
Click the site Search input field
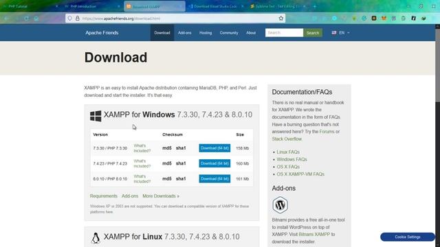(x=284, y=33)
